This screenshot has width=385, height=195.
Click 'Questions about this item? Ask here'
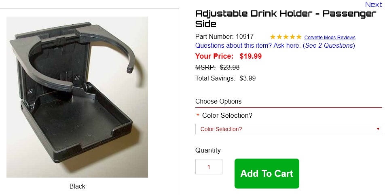pyautogui.click(x=248, y=46)
